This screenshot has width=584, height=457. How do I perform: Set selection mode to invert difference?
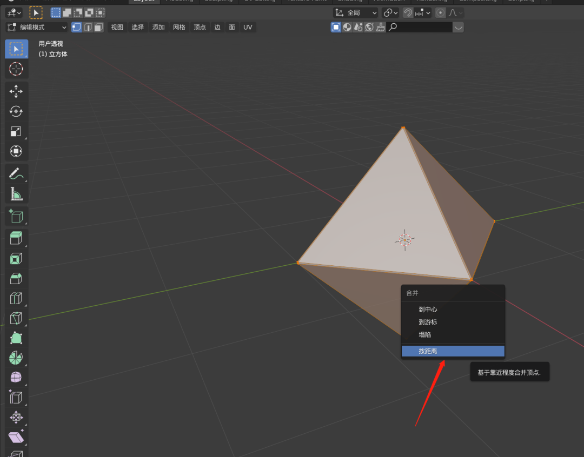(x=89, y=13)
